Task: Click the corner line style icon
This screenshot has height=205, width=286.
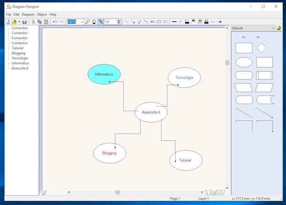Action: tap(180, 22)
